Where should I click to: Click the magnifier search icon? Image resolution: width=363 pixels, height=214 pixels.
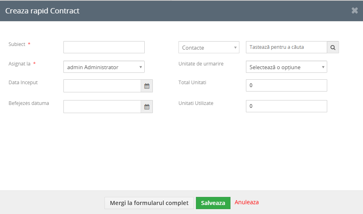pos(333,47)
